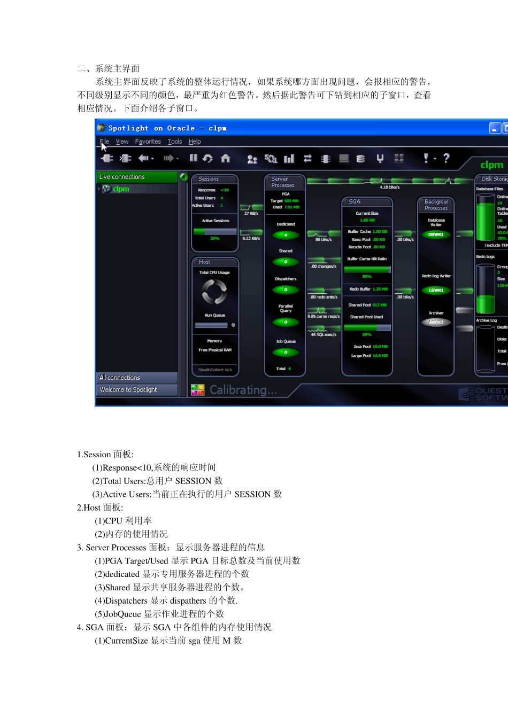Click the two-way arrows toolbar icon
Screen dimensions: 508x718
coord(307,158)
